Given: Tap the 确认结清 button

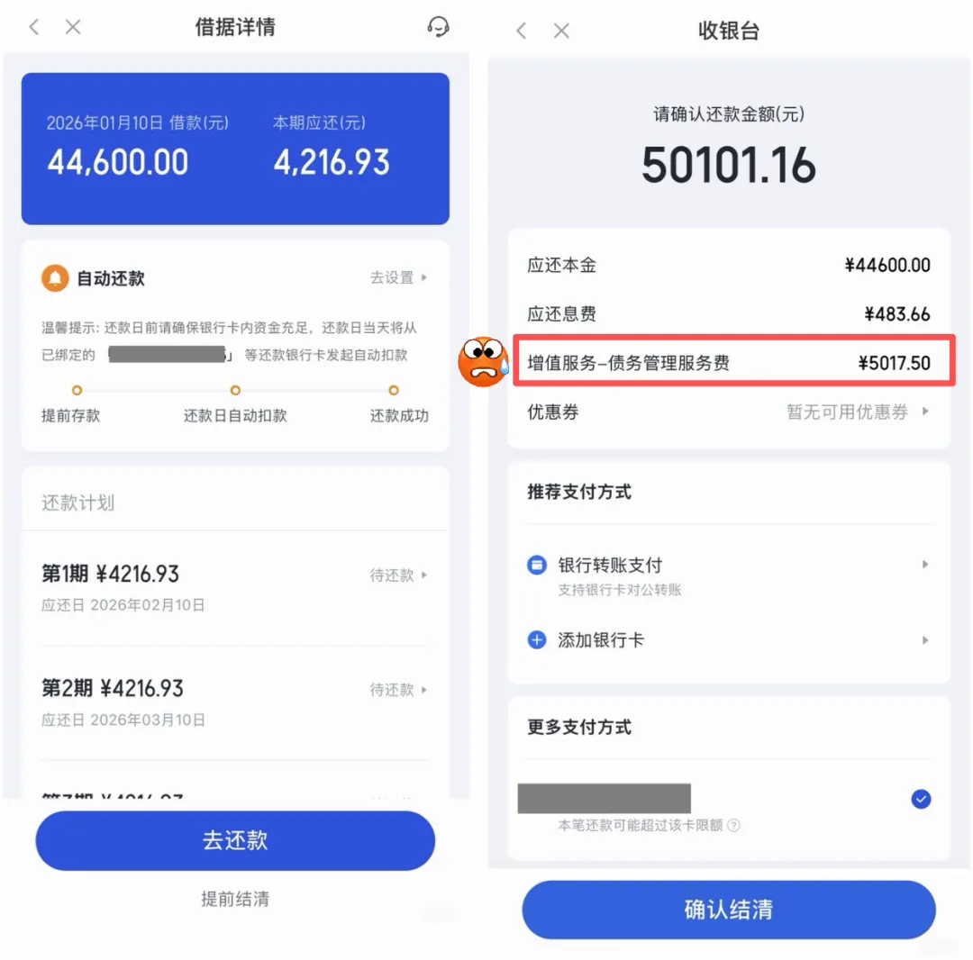Looking at the screenshot, I should coord(729,910).
